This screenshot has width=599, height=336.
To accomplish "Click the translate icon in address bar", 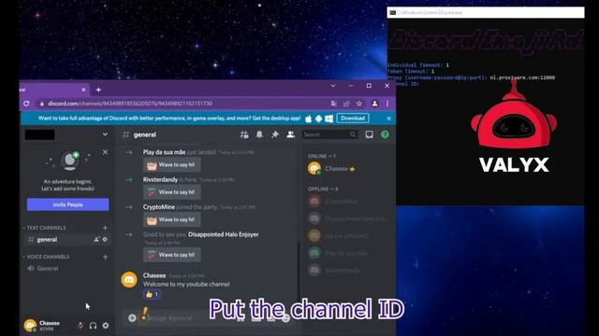I will tap(334, 104).
